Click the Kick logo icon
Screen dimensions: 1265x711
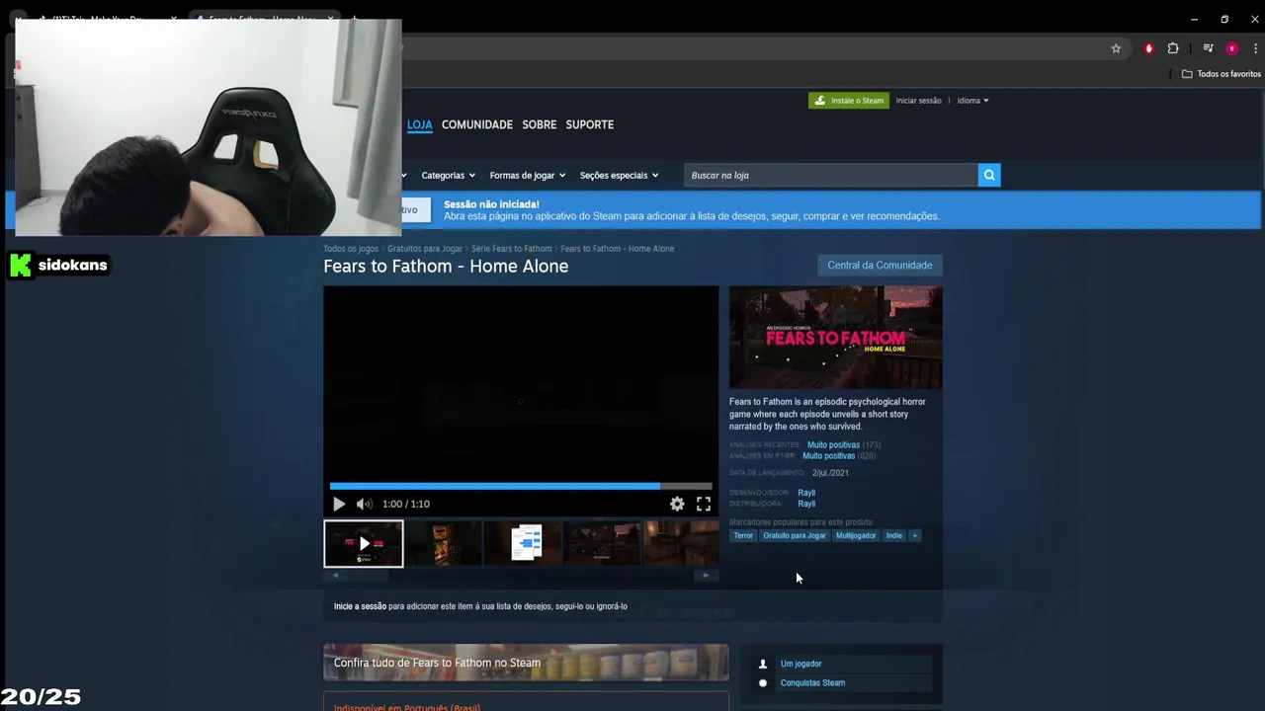(x=20, y=265)
